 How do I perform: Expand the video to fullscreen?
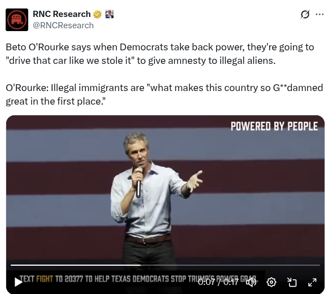[x=312, y=282]
